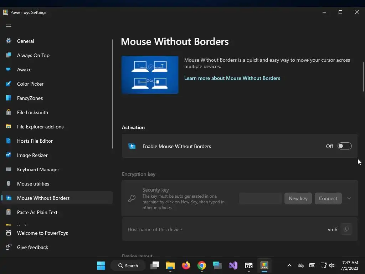Click the Connect button
Viewport: 365px width, 274px height.
tap(328, 198)
